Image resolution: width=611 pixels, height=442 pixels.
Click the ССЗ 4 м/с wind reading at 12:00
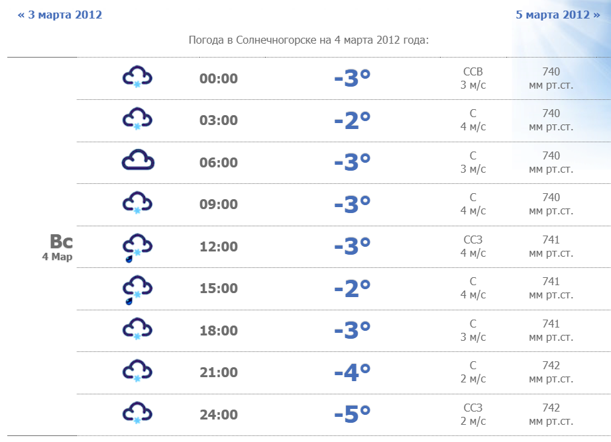(473, 246)
